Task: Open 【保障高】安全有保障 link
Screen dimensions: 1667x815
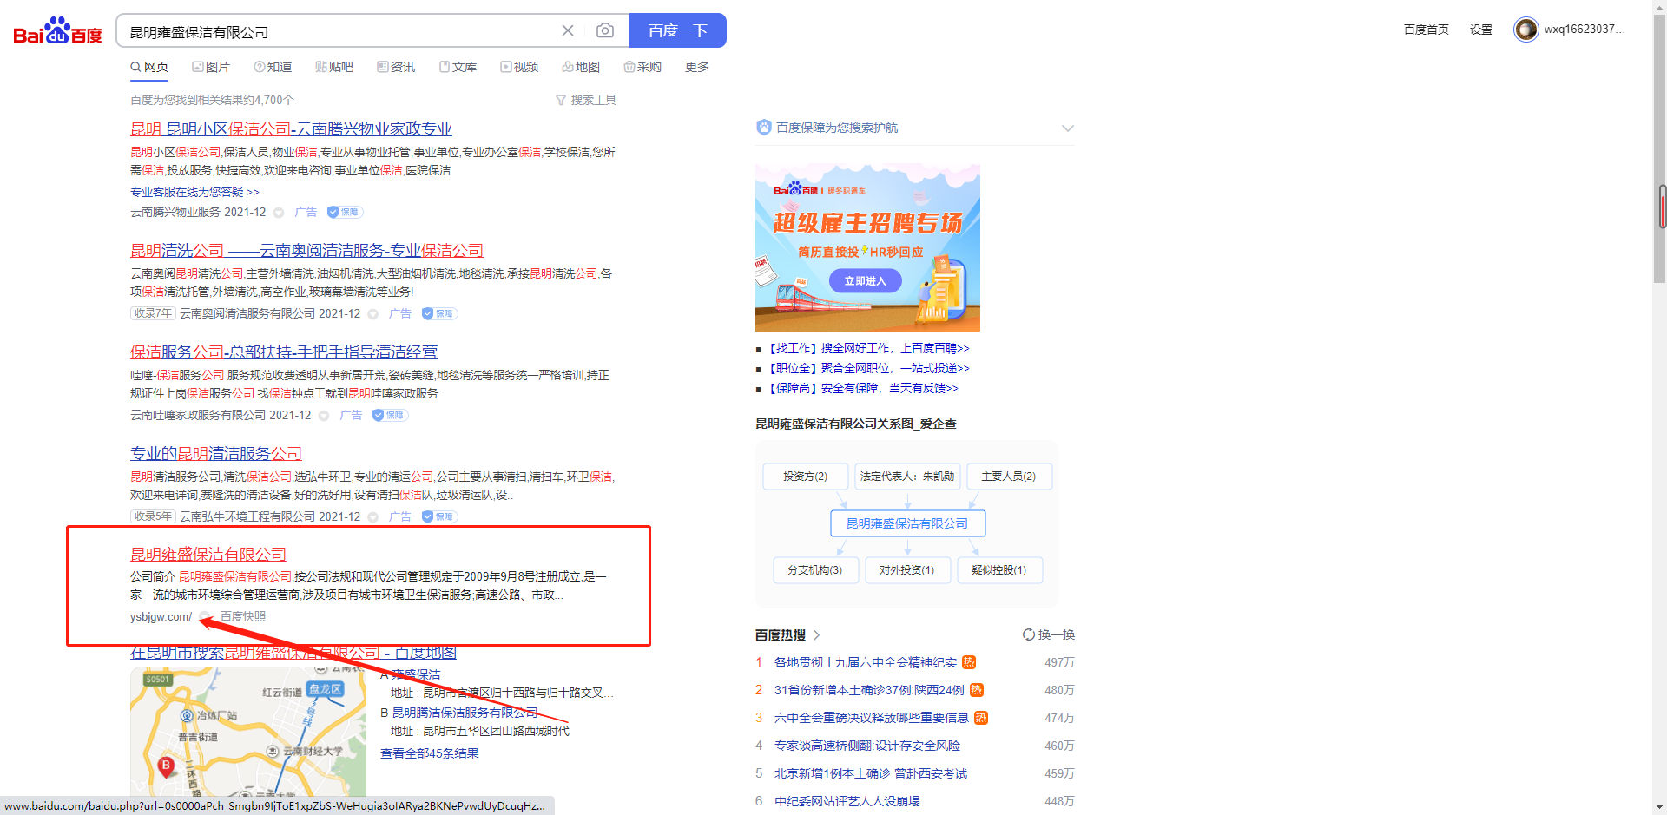Action: [861, 388]
